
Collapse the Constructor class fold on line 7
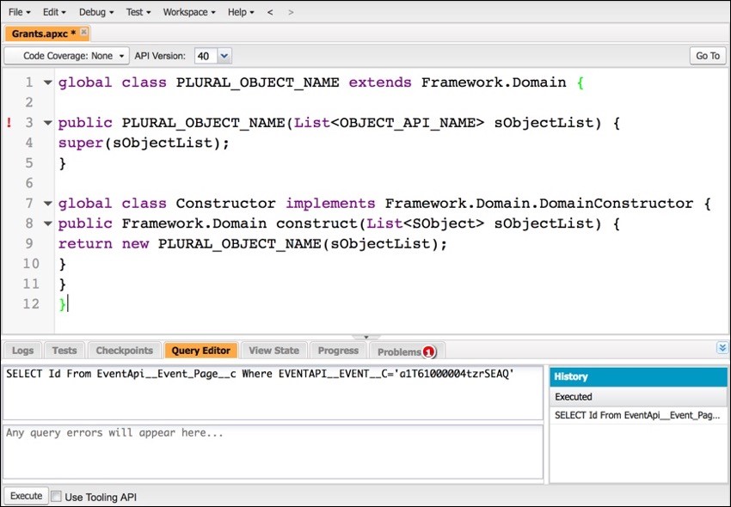click(x=47, y=203)
